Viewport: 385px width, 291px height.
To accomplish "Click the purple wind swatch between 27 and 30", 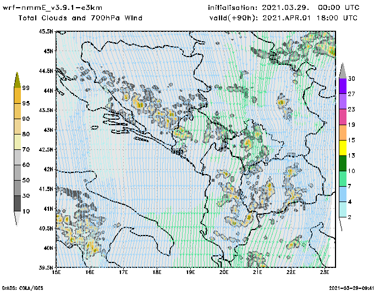I will point(343,86).
